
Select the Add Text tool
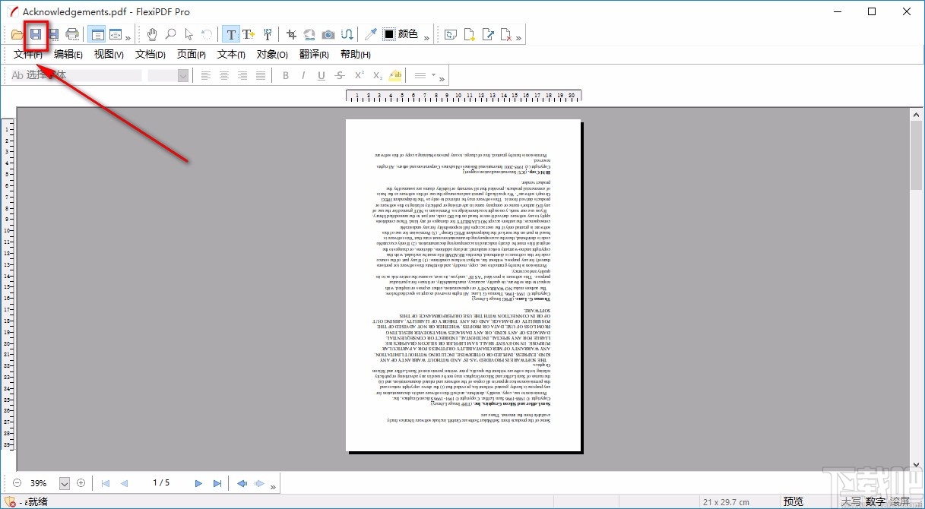(249, 34)
